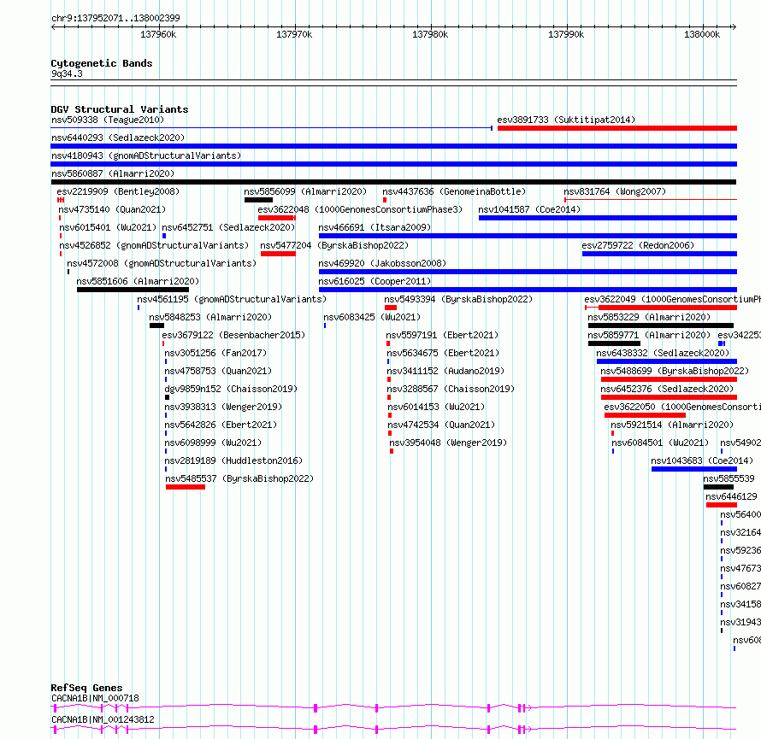Click the 137990k ruler position label
Image resolution: width=761 pixels, height=739 pixels.
566,34
